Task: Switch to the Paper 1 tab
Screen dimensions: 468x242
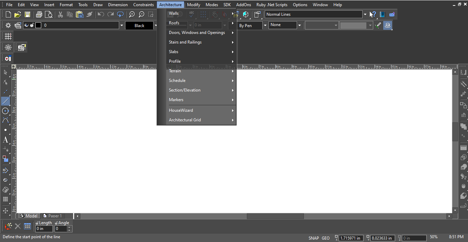Action: 55,216
